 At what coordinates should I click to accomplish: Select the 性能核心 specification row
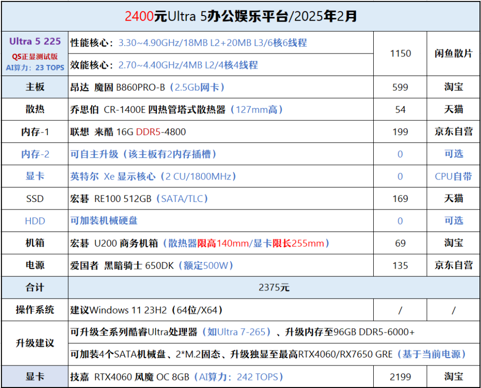pos(221,42)
